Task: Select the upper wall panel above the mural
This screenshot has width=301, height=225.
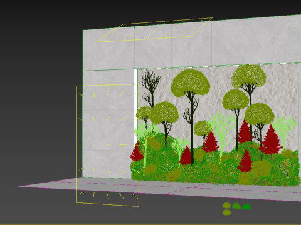Action: [x=216, y=42]
